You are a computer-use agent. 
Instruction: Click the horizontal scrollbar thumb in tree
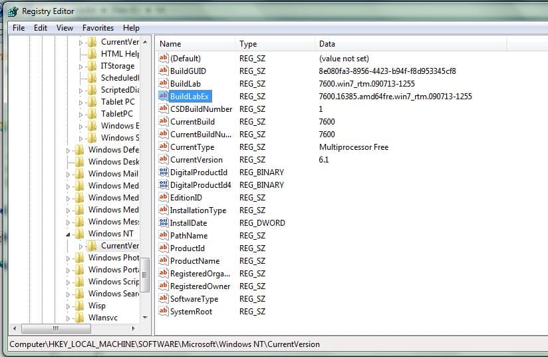[56, 328]
